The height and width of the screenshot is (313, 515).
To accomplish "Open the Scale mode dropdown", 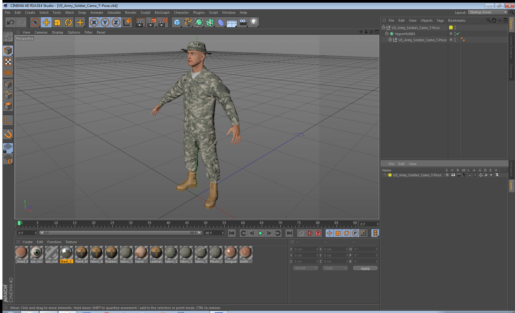I will coord(335,268).
